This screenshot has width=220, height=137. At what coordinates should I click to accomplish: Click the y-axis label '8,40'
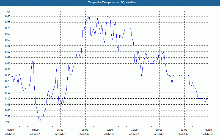8,63
